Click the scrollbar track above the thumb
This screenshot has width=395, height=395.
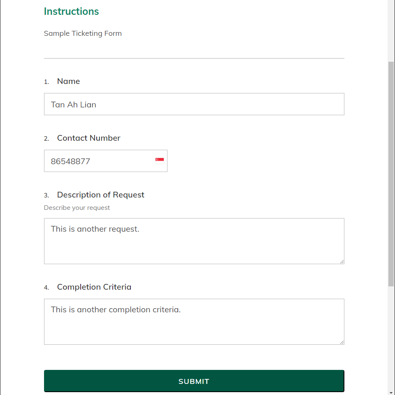tap(391, 30)
